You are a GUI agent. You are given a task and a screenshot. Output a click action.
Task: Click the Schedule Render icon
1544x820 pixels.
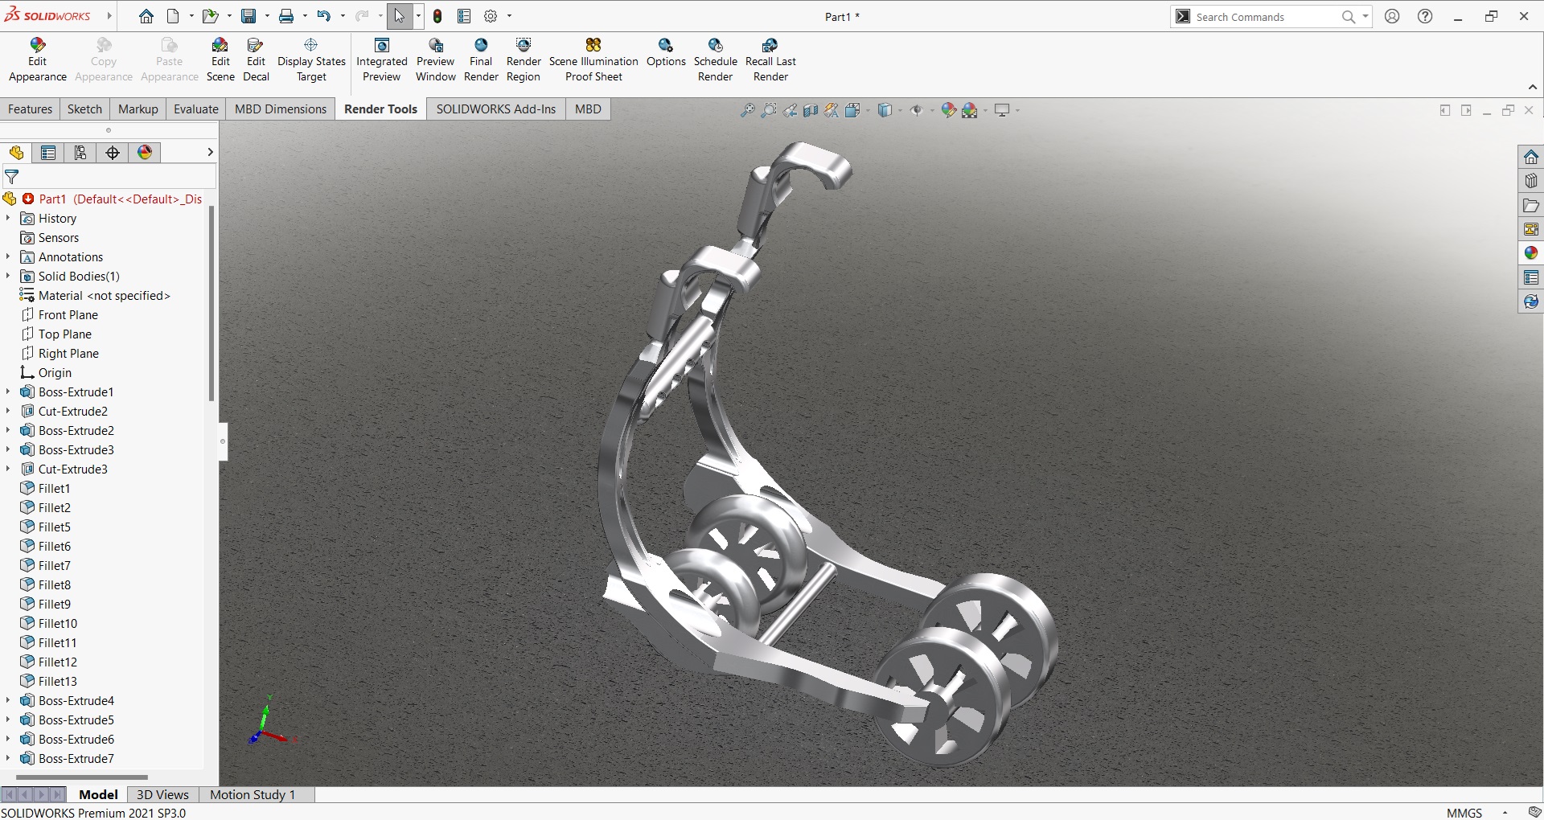point(715,46)
